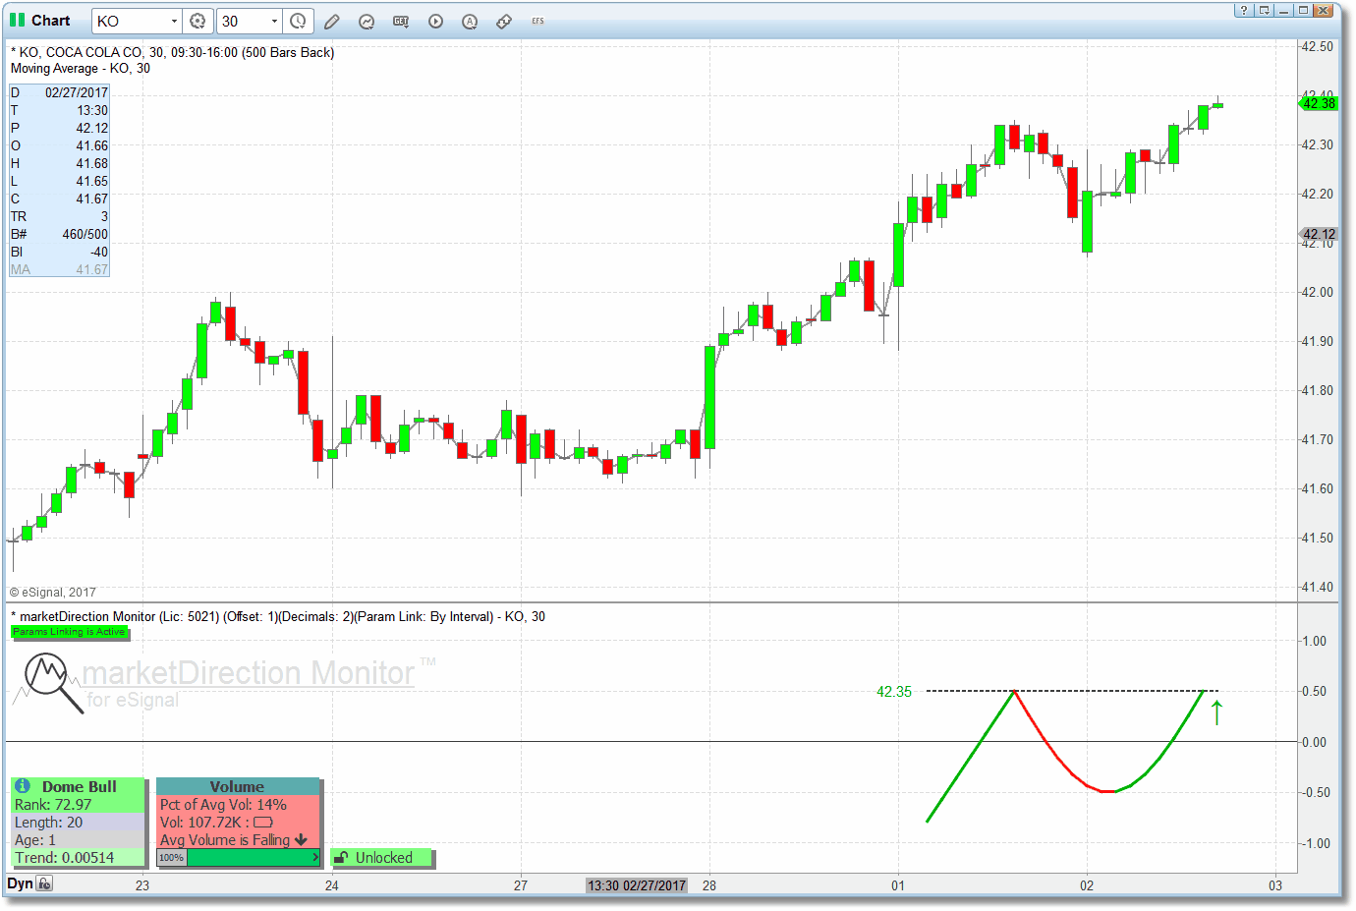Click the help question mark button

[x=1244, y=10]
